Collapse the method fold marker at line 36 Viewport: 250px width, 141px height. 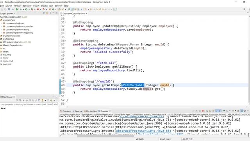[65, 41]
